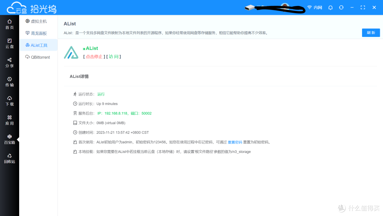Viewport: 383px width, 216px height.
Task: Click the running-man icon beside 运行状态
Action: tap(75, 94)
